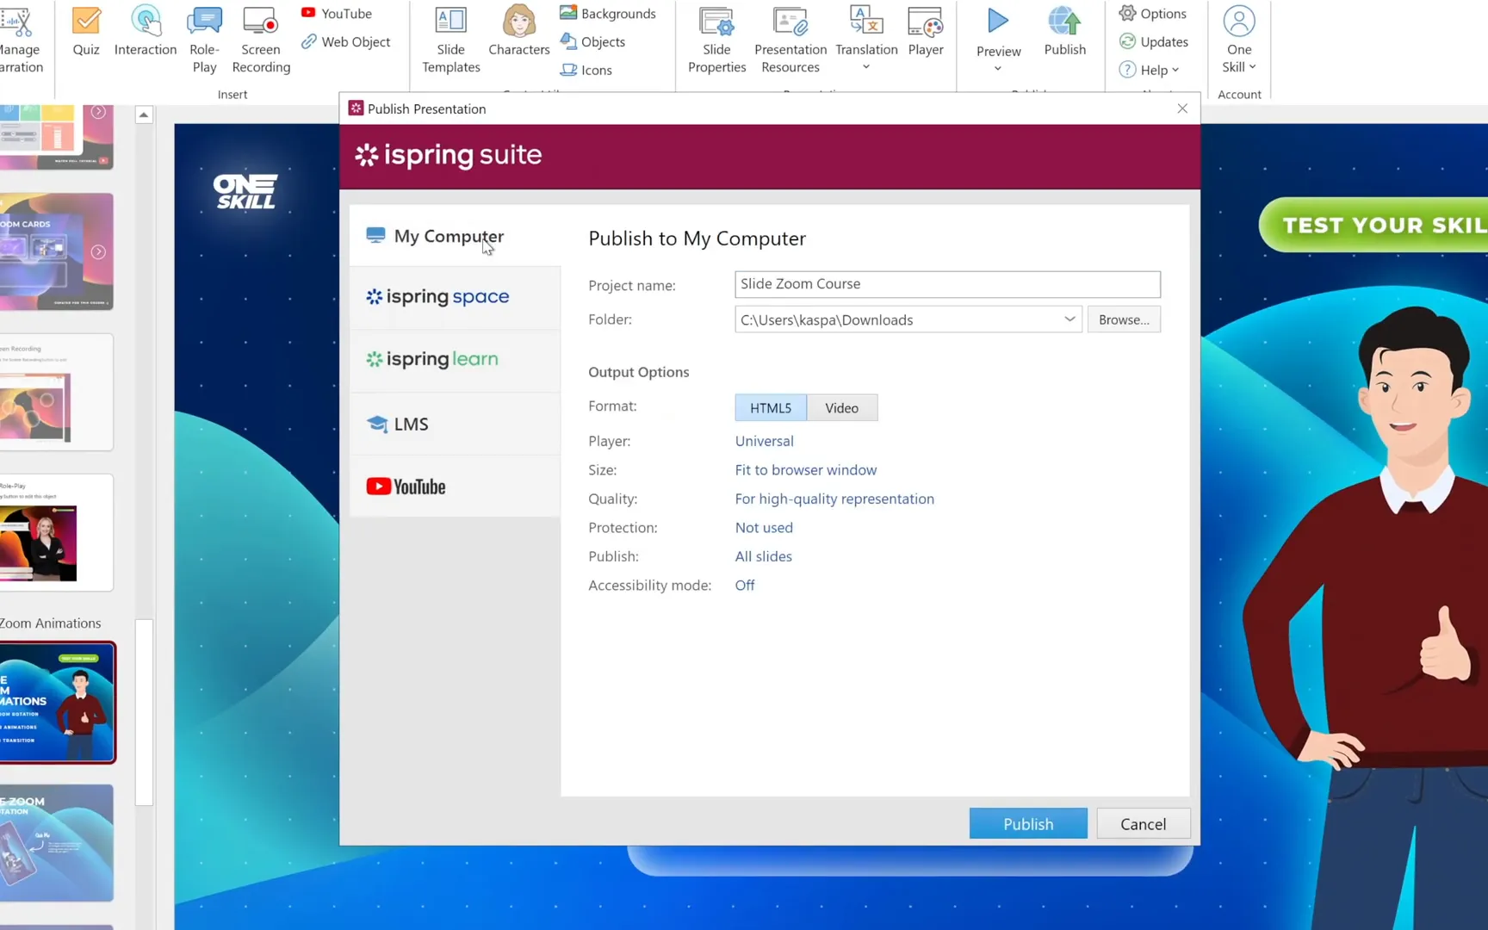Change Accessibility mode Off setting
The height and width of the screenshot is (930, 1488).
pyautogui.click(x=745, y=586)
